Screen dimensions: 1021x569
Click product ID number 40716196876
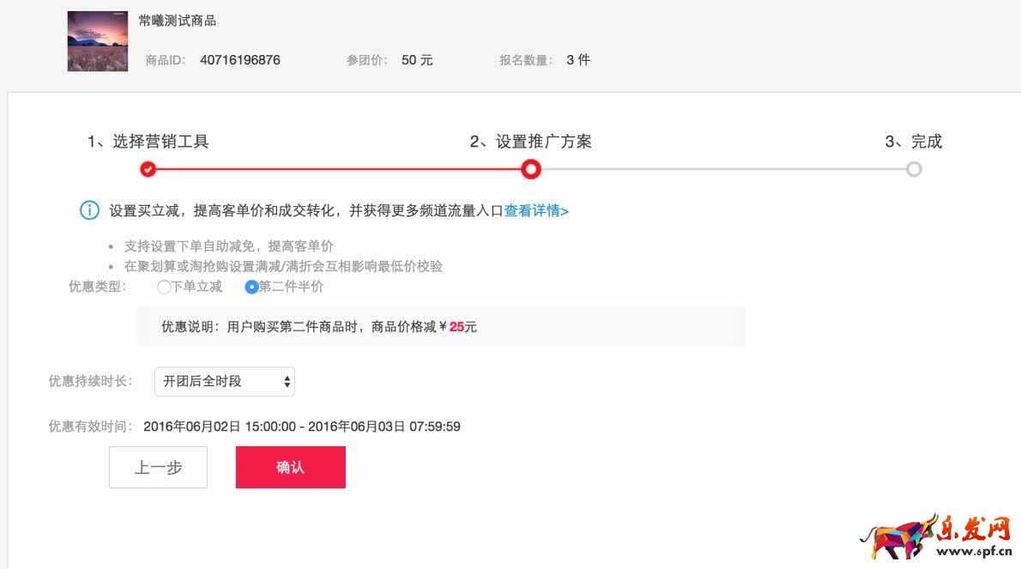[x=239, y=60]
